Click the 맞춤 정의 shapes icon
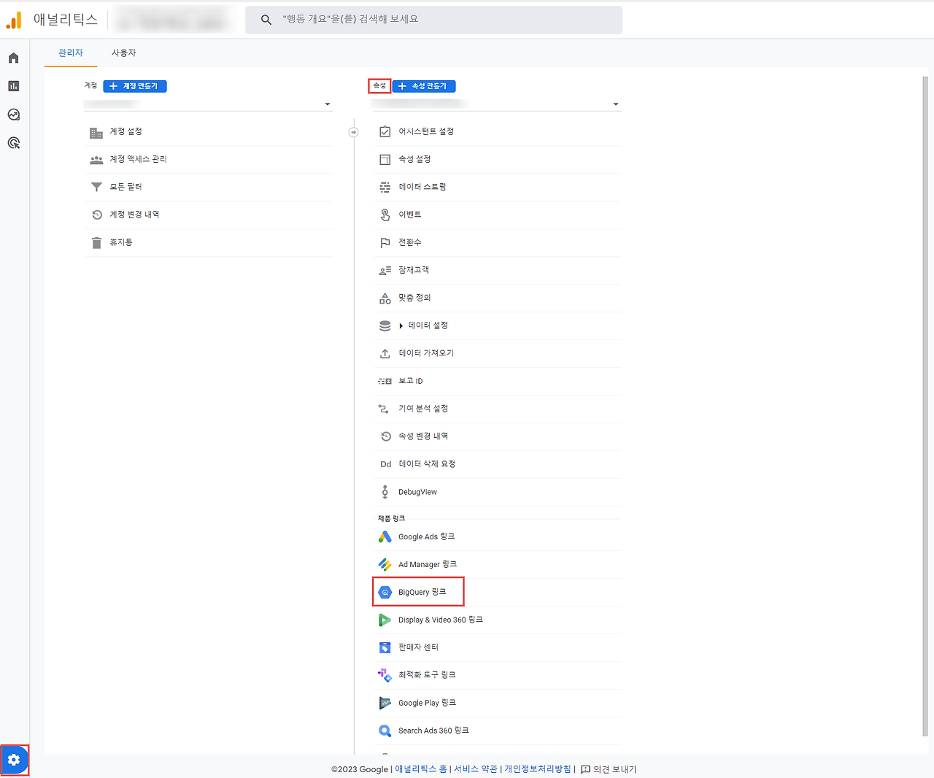The height and width of the screenshot is (778, 934). (x=385, y=299)
